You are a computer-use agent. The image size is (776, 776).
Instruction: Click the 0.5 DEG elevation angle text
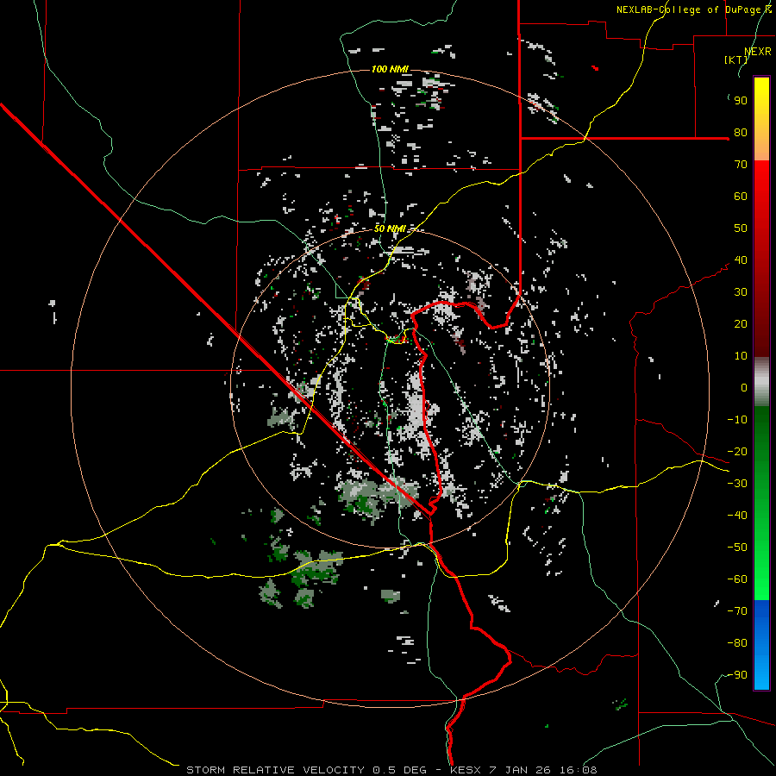399,770
